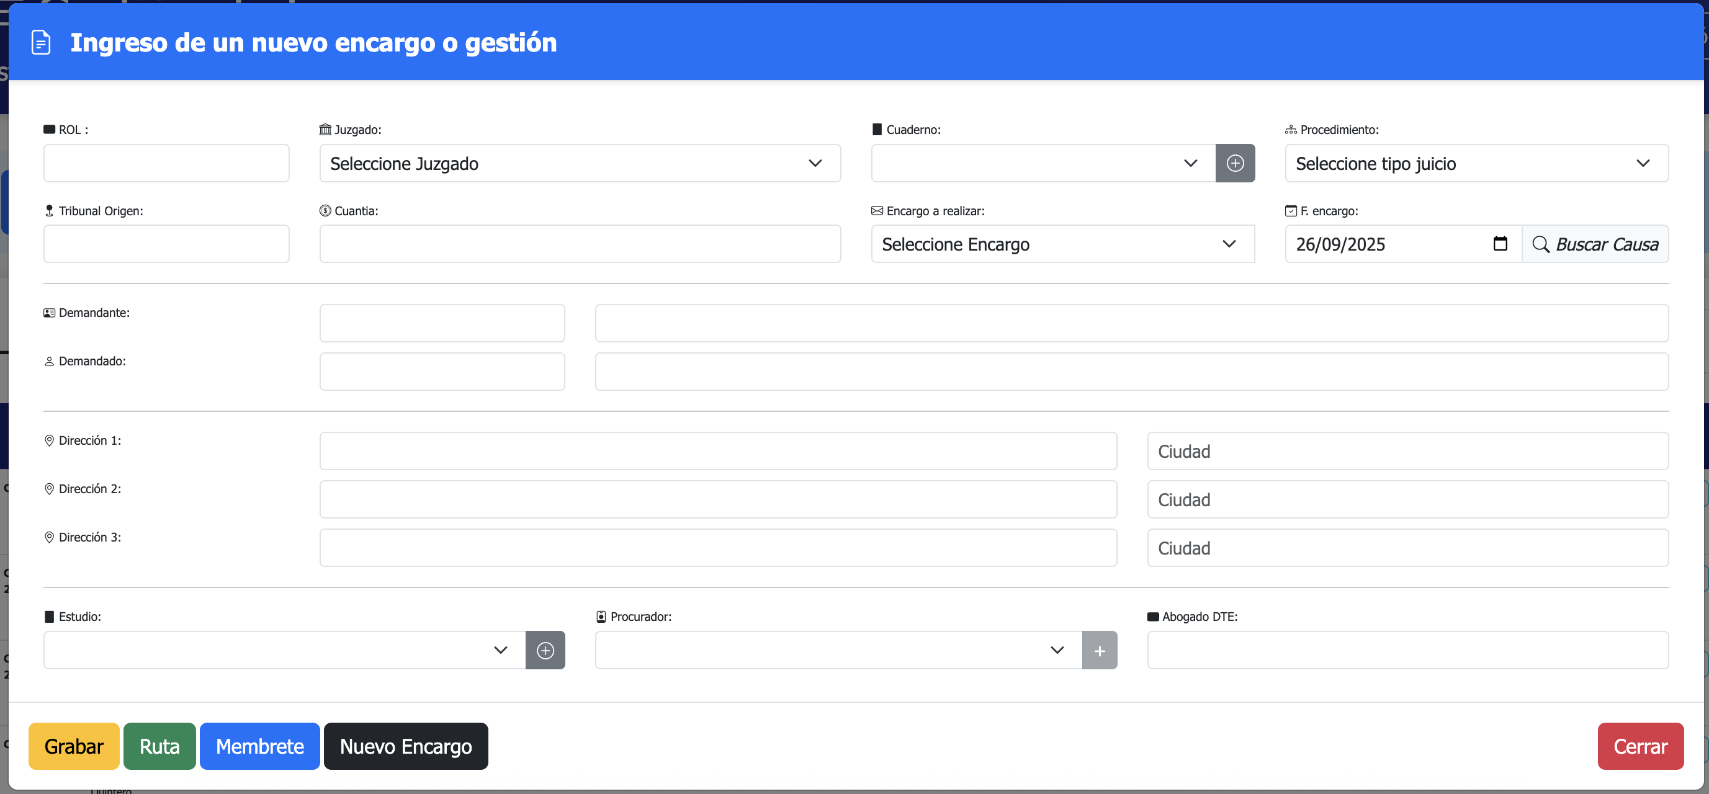This screenshot has width=1709, height=794.
Task: Open the Seleccione Juzgado dropdown
Action: point(580,163)
